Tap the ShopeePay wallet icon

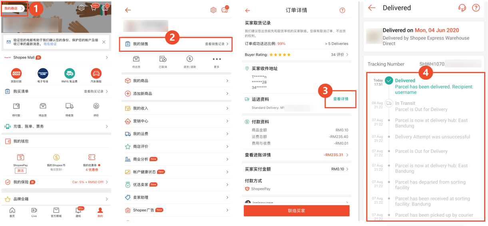coord(20,157)
